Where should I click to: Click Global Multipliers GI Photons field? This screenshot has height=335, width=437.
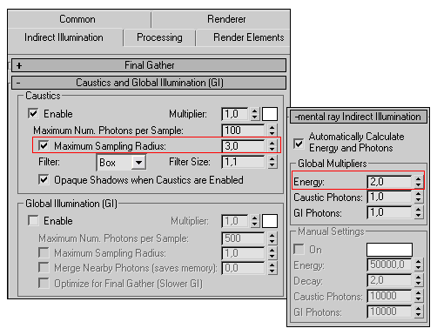pos(389,212)
